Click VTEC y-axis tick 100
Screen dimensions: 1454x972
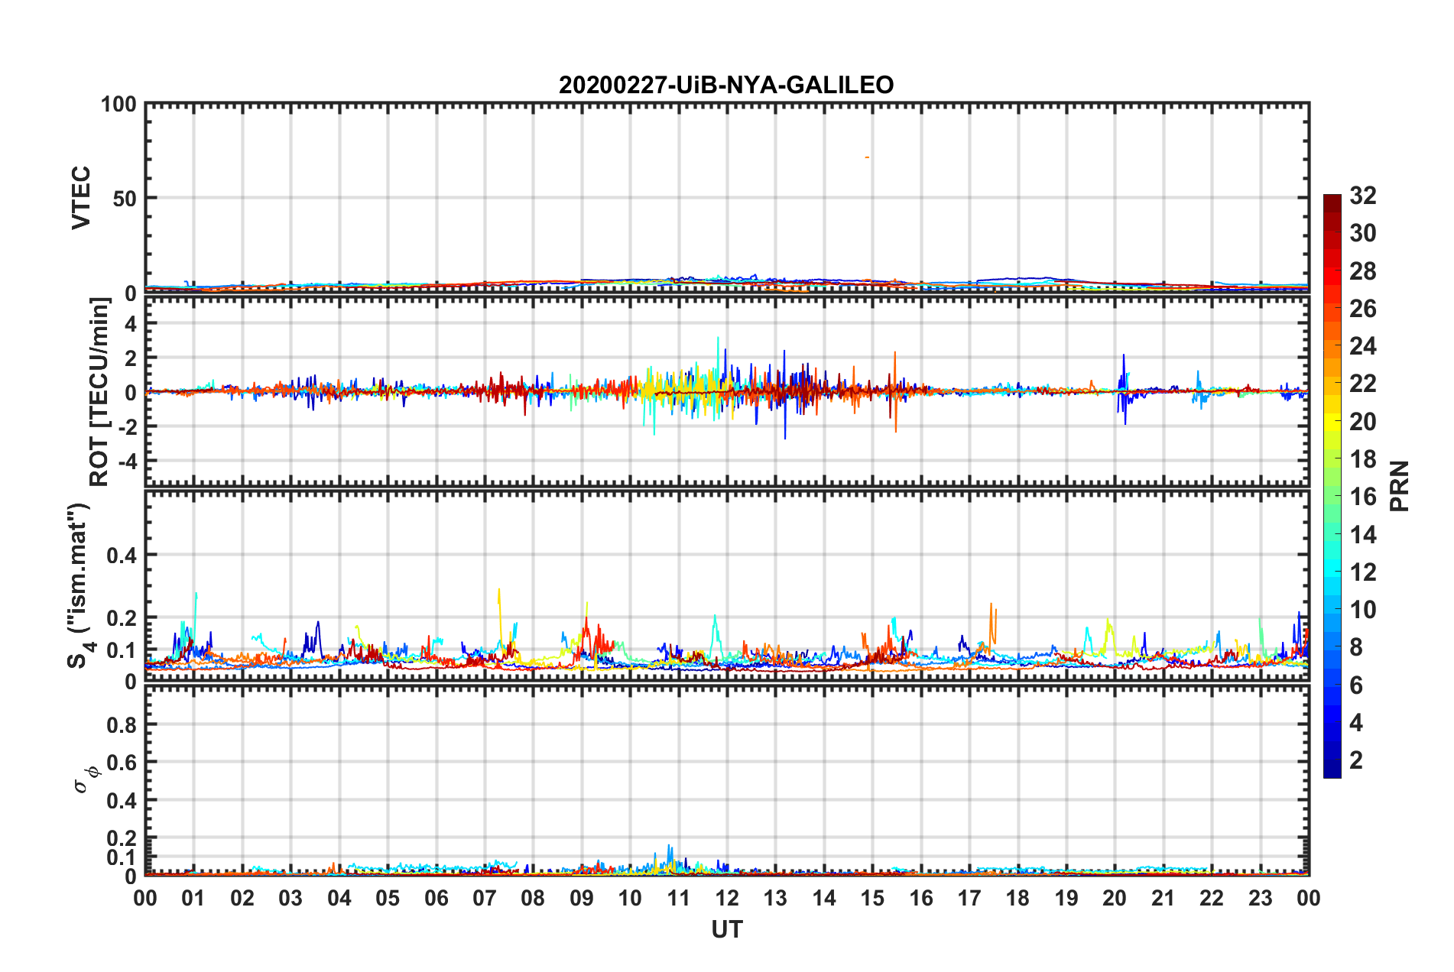tap(118, 104)
